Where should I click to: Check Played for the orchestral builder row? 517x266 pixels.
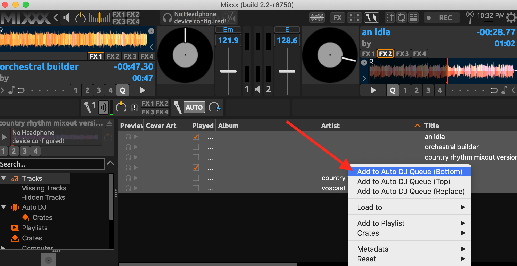tap(196, 147)
